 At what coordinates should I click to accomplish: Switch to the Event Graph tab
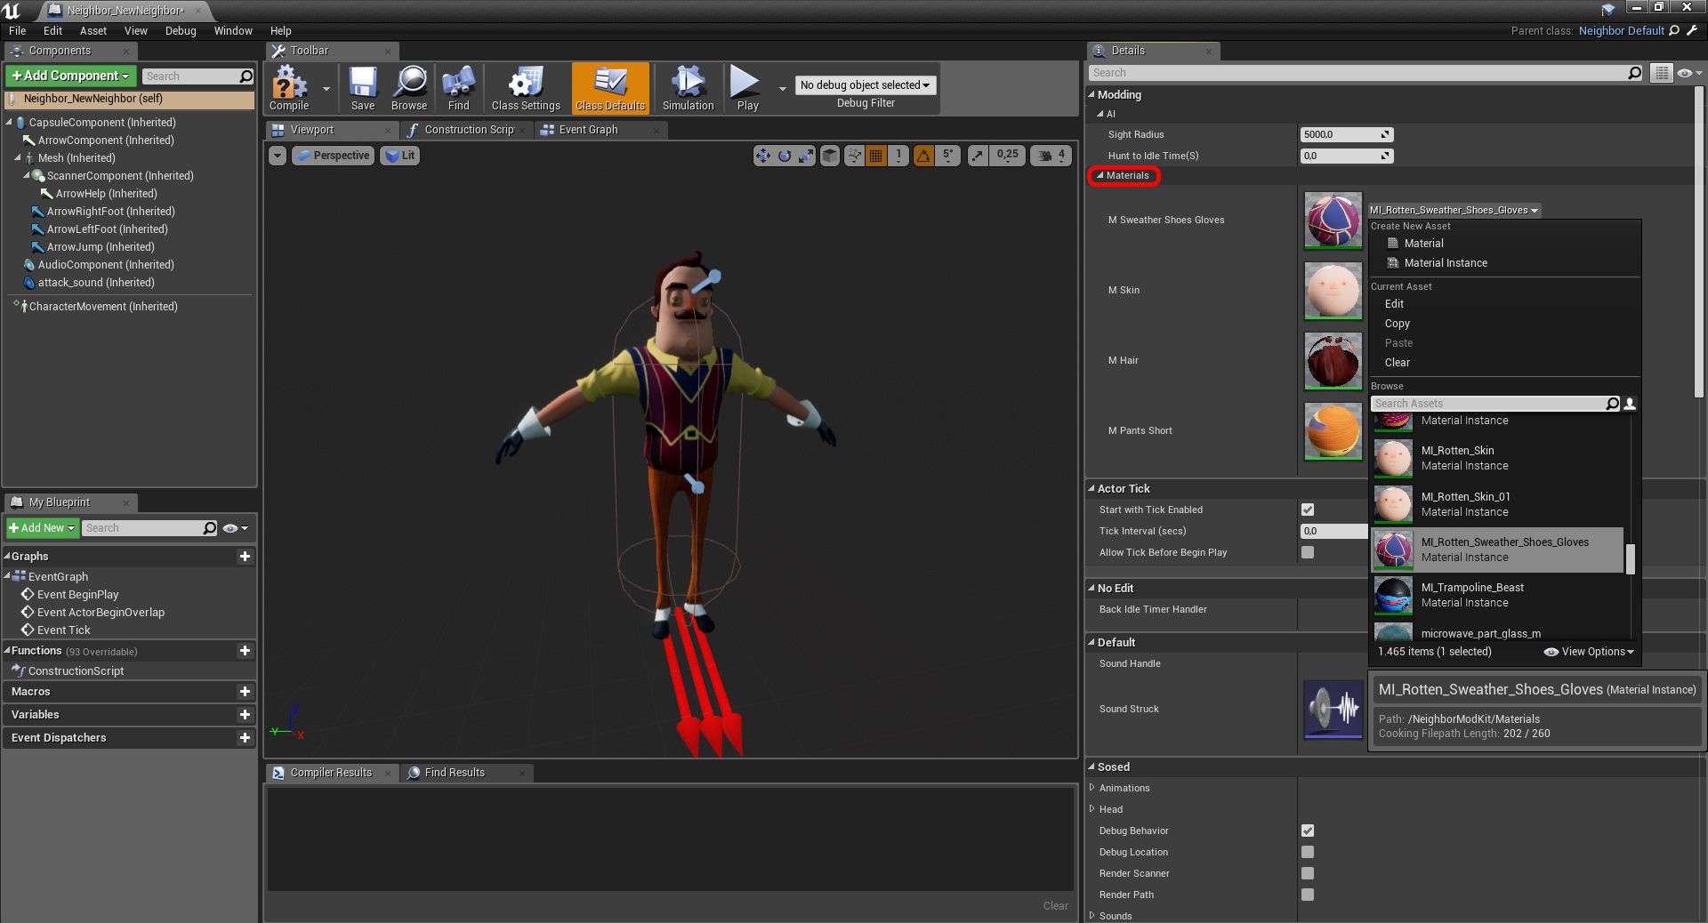tap(600, 130)
